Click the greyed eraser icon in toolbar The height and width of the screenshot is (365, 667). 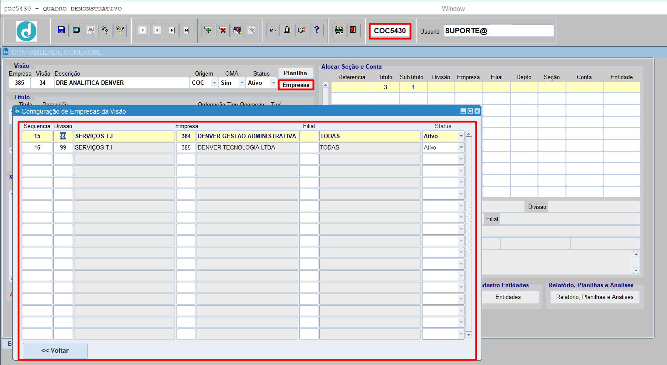251,30
